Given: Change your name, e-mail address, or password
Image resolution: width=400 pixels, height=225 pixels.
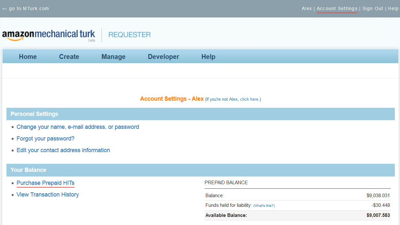Looking at the screenshot, I should pos(78,127).
